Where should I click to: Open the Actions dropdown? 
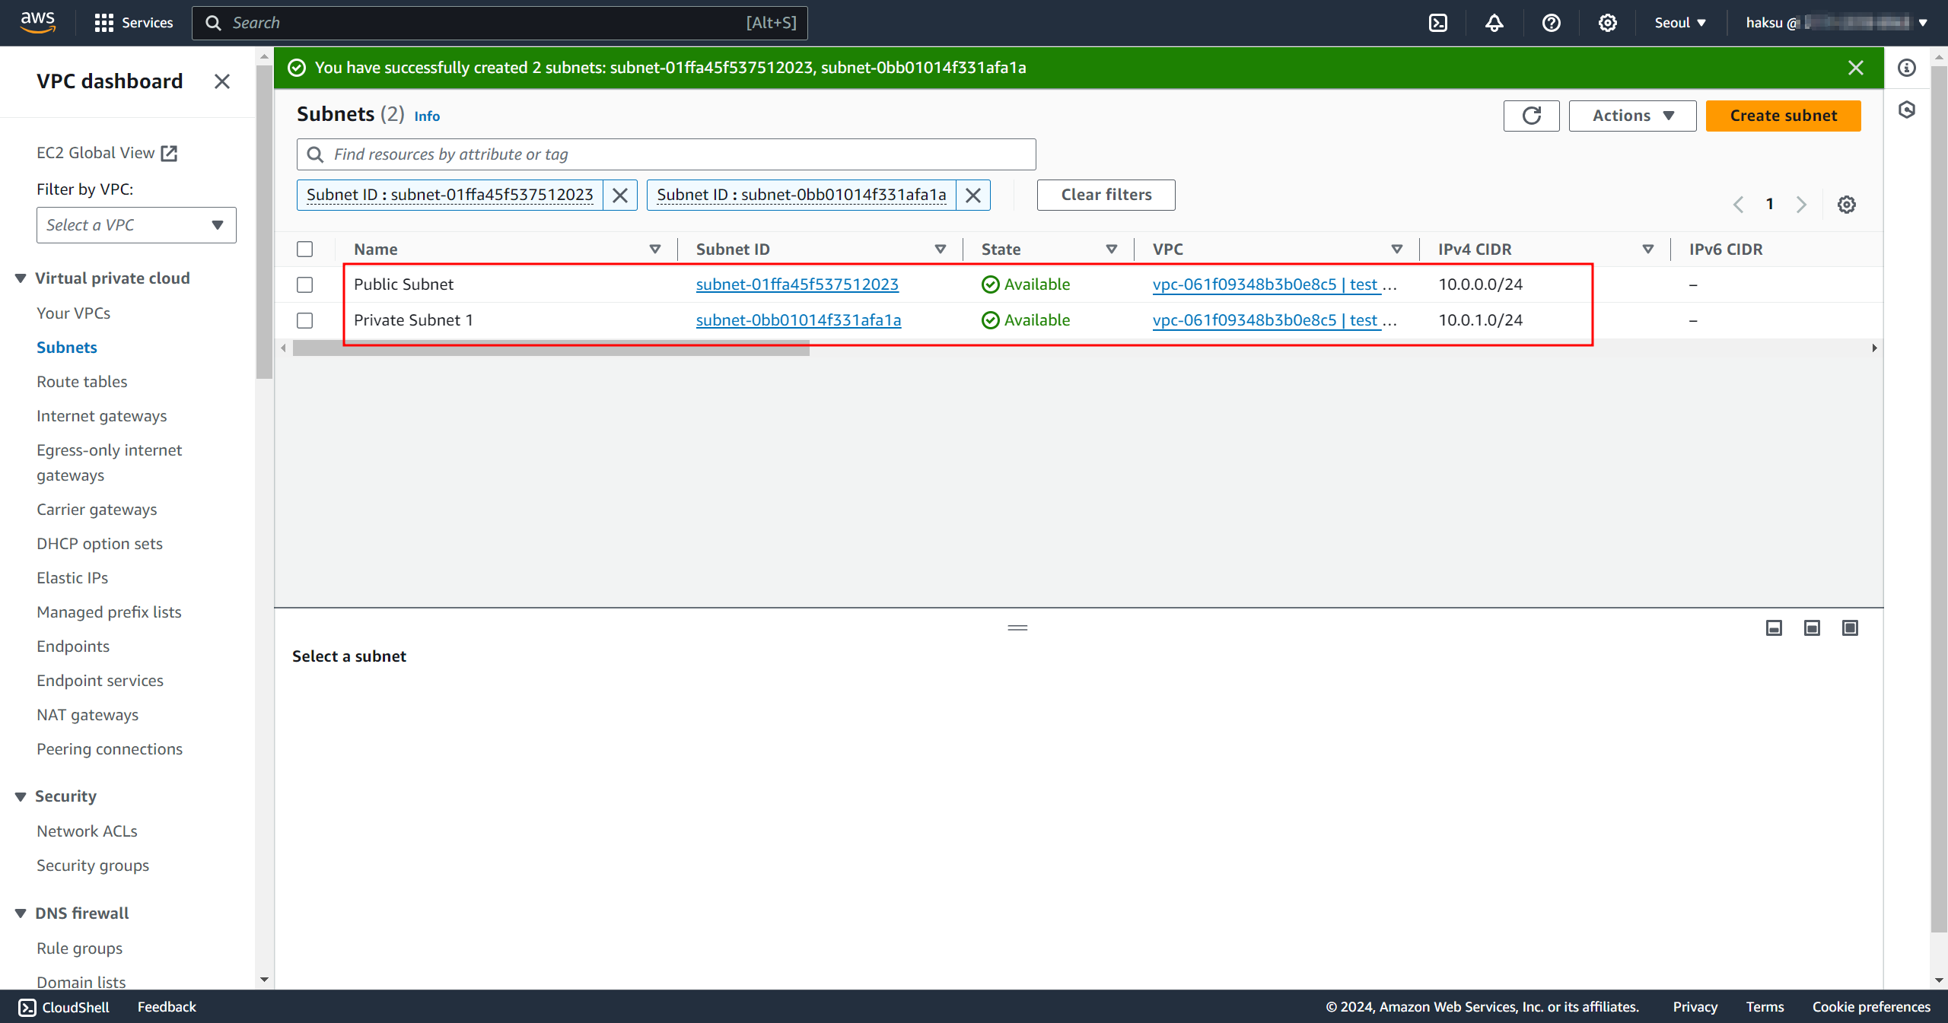coord(1632,116)
